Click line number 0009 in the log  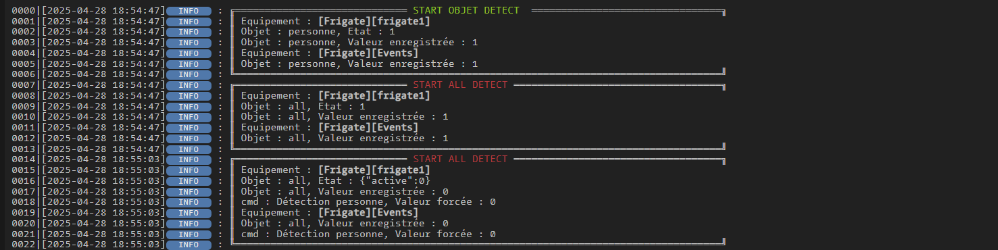(x=24, y=106)
